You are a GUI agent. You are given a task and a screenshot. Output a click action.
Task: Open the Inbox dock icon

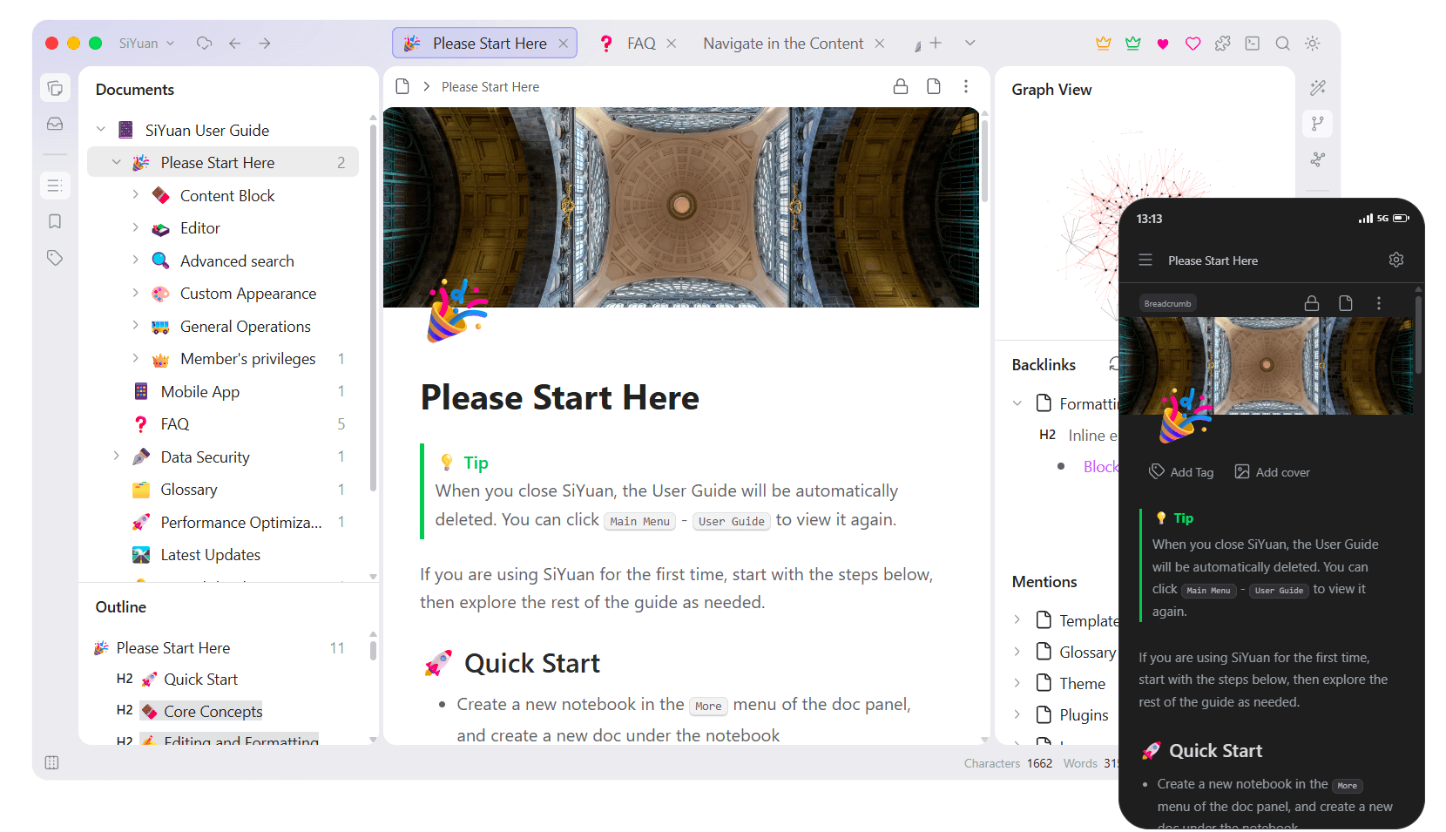pos(55,124)
